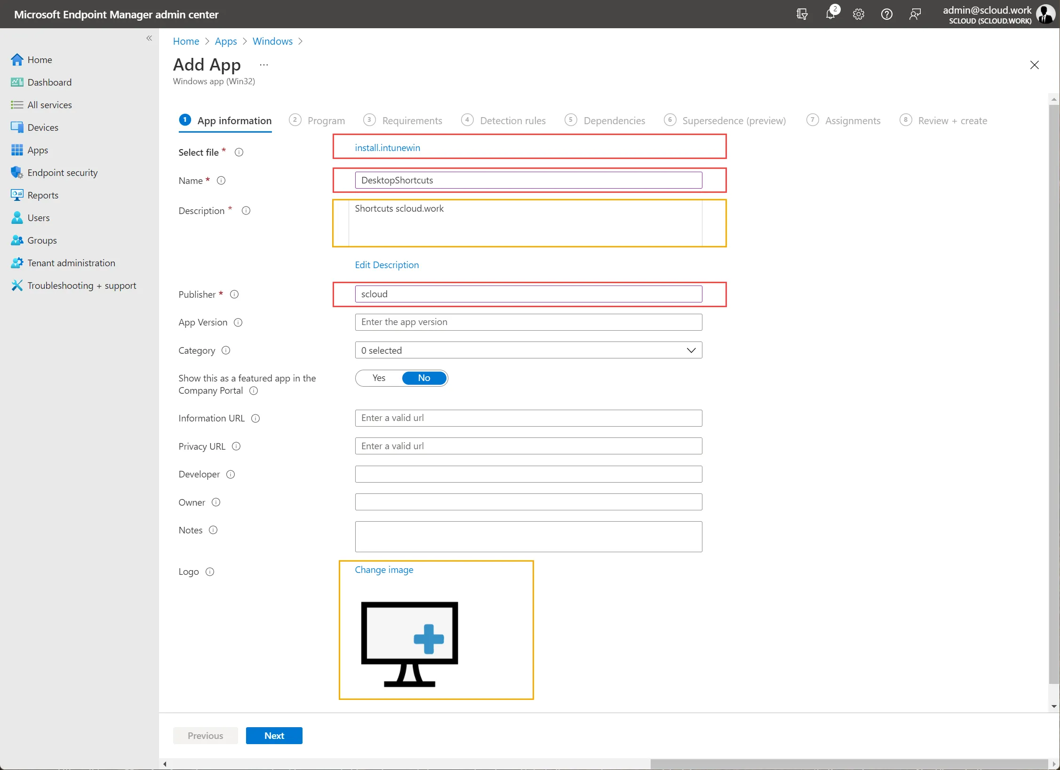Click the App Version input field

pyautogui.click(x=528, y=323)
